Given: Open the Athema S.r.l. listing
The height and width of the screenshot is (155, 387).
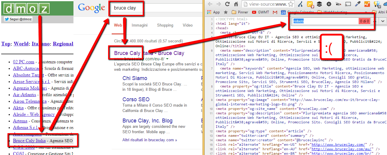Looking at the screenshot, I should (26, 127).
